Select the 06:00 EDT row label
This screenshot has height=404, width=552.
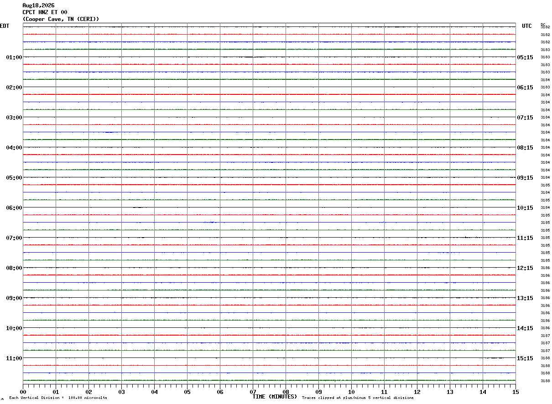(14, 208)
